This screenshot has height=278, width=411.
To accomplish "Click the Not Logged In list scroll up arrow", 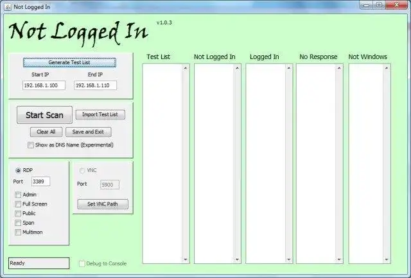I will (237, 68).
